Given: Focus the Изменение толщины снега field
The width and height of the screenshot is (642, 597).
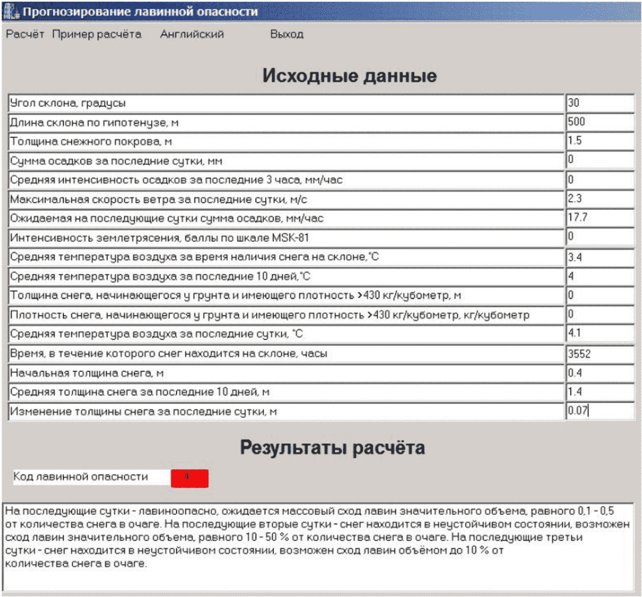Looking at the screenshot, I should [599, 411].
